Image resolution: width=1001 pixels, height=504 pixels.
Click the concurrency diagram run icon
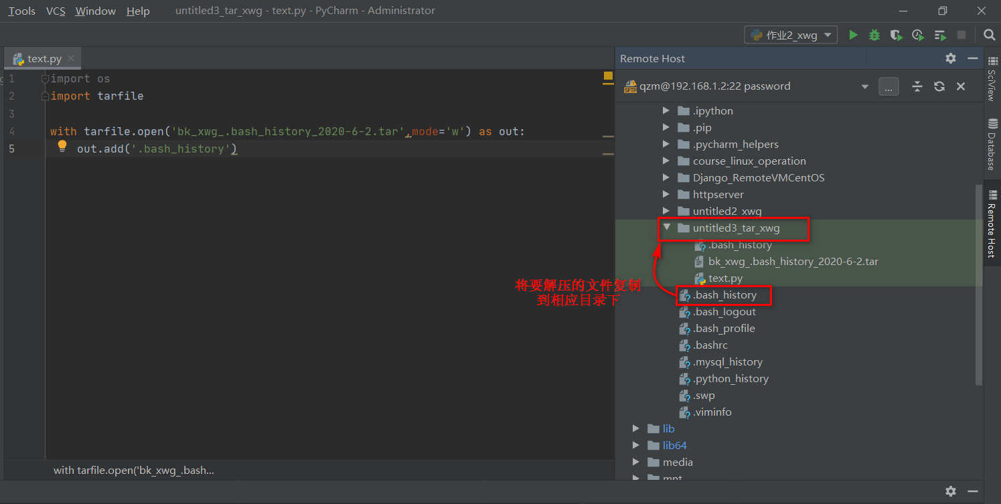click(x=940, y=35)
